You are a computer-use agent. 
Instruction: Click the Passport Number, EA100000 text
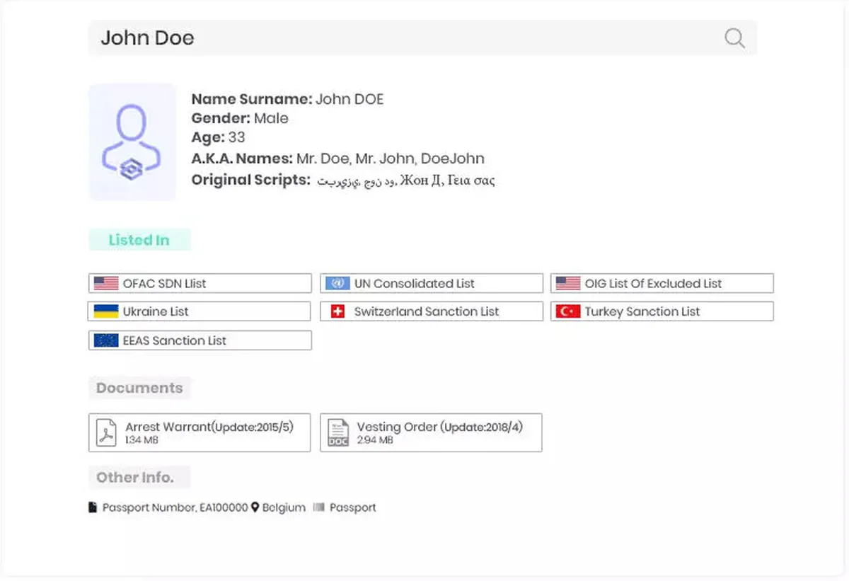click(175, 507)
